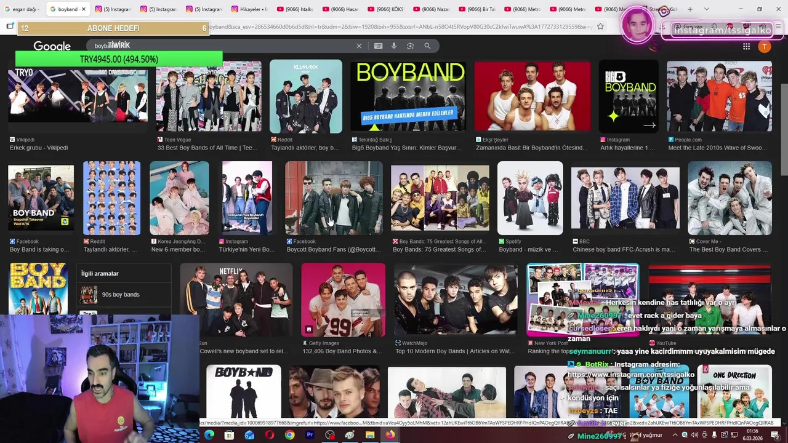
Task: Open a new browser tab
Action: click(x=690, y=9)
